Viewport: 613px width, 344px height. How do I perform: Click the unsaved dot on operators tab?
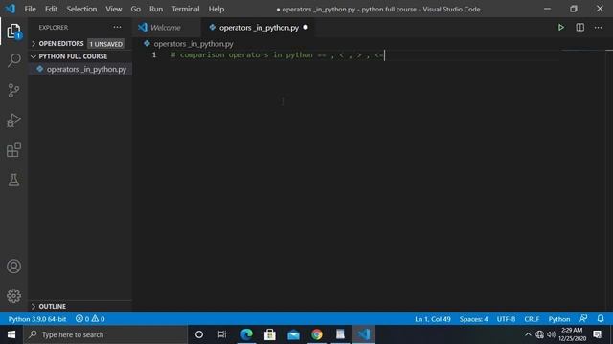click(306, 28)
